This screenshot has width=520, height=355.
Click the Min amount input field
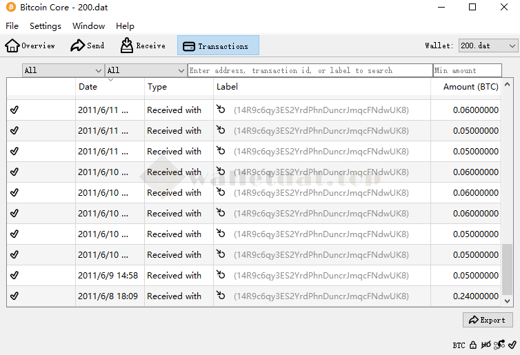point(467,70)
